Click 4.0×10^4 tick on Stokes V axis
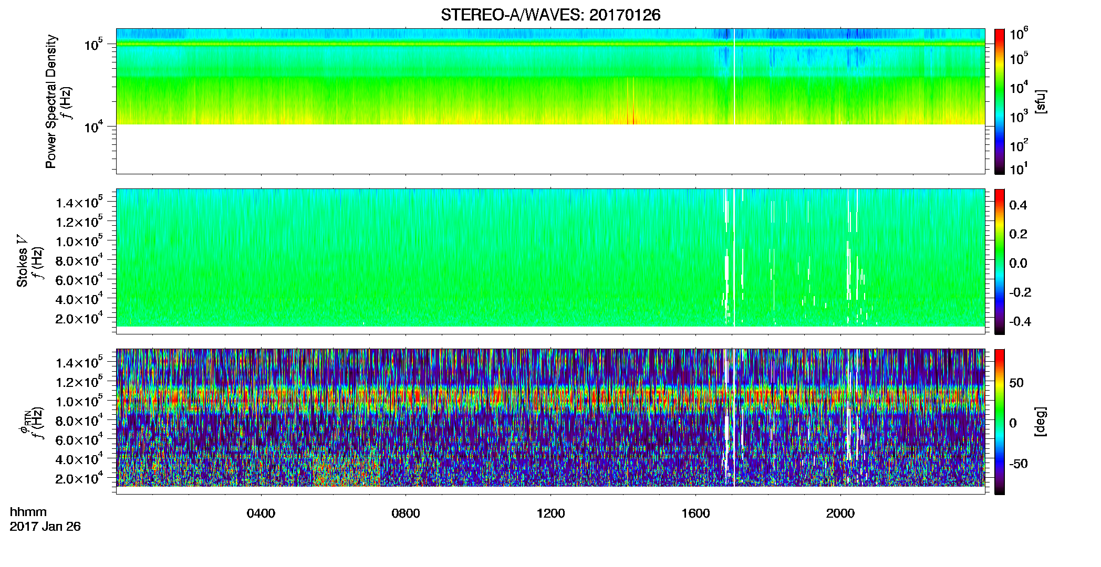1101x567 pixels. click(x=79, y=299)
